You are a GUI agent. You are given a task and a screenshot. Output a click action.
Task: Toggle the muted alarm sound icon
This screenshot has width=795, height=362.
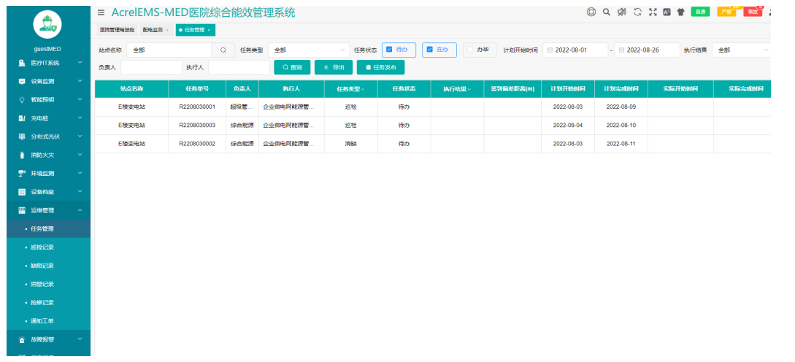(x=621, y=12)
